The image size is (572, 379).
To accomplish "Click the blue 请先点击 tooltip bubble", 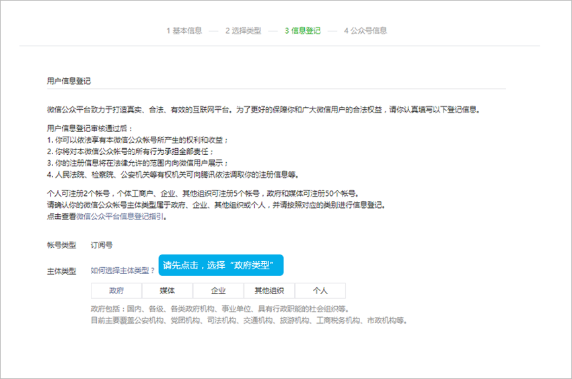I will pos(221,265).
